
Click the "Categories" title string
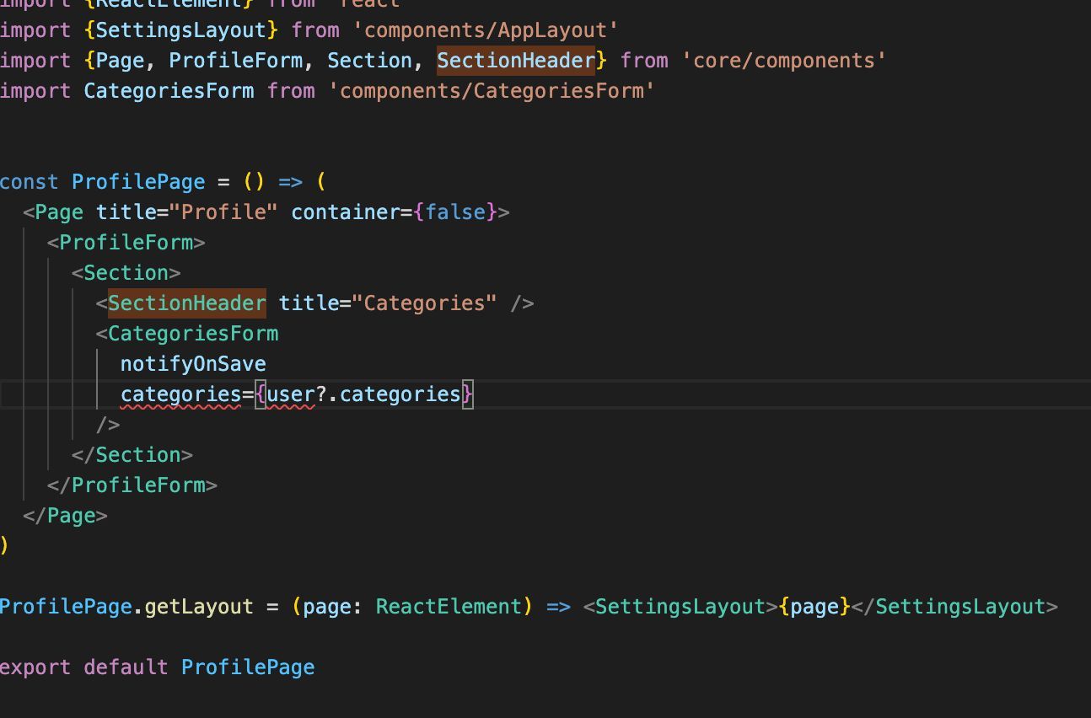pos(425,303)
